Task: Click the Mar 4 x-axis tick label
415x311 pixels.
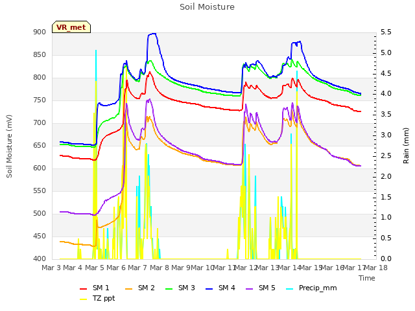Action: (73, 268)
